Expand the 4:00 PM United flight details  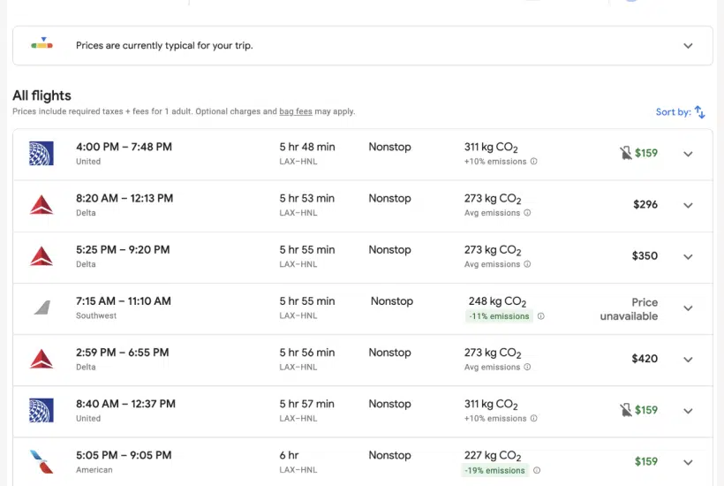pos(688,154)
